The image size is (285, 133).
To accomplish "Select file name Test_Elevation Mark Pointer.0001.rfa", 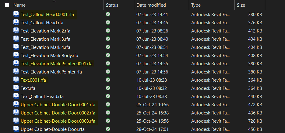I will point(57,64).
